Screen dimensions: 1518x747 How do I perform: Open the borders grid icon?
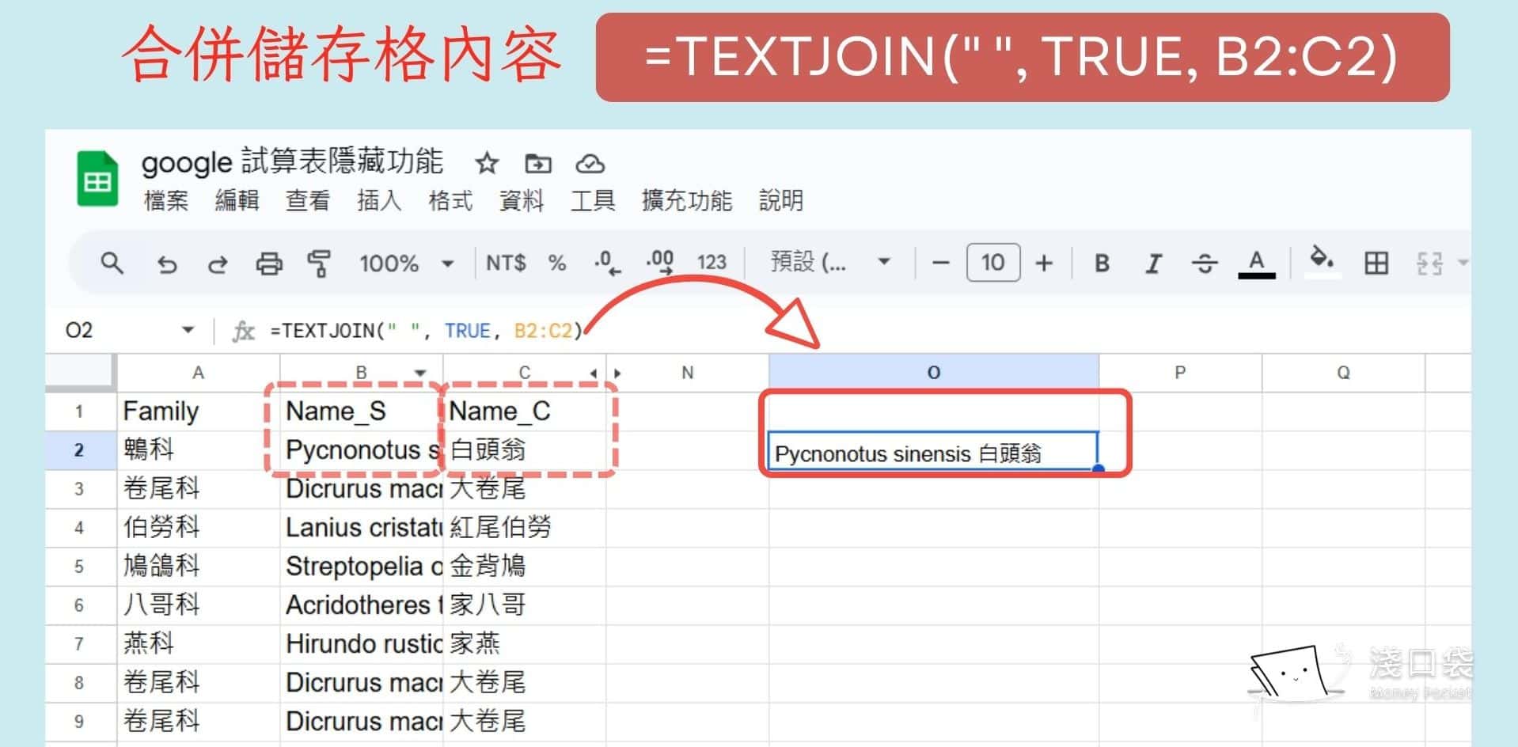(x=1376, y=263)
